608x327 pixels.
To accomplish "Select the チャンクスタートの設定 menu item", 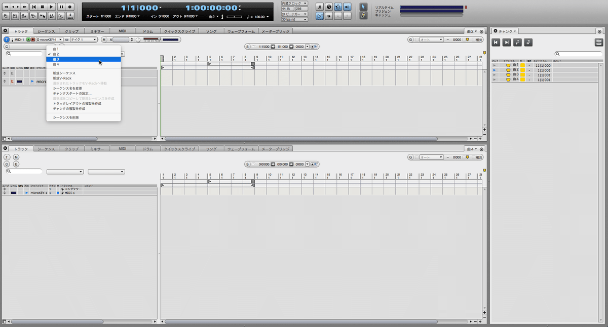I will click(84, 93).
